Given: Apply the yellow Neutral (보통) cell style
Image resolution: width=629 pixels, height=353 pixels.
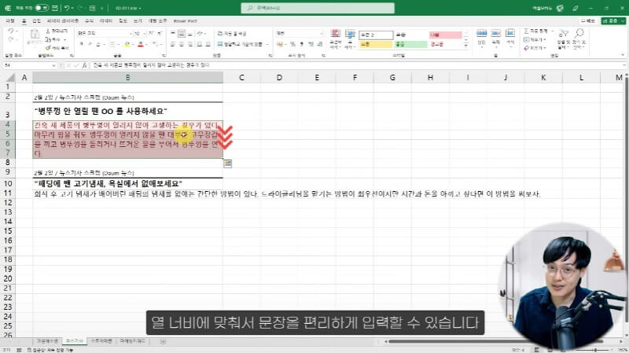Looking at the screenshot, I should (x=376, y=44).
